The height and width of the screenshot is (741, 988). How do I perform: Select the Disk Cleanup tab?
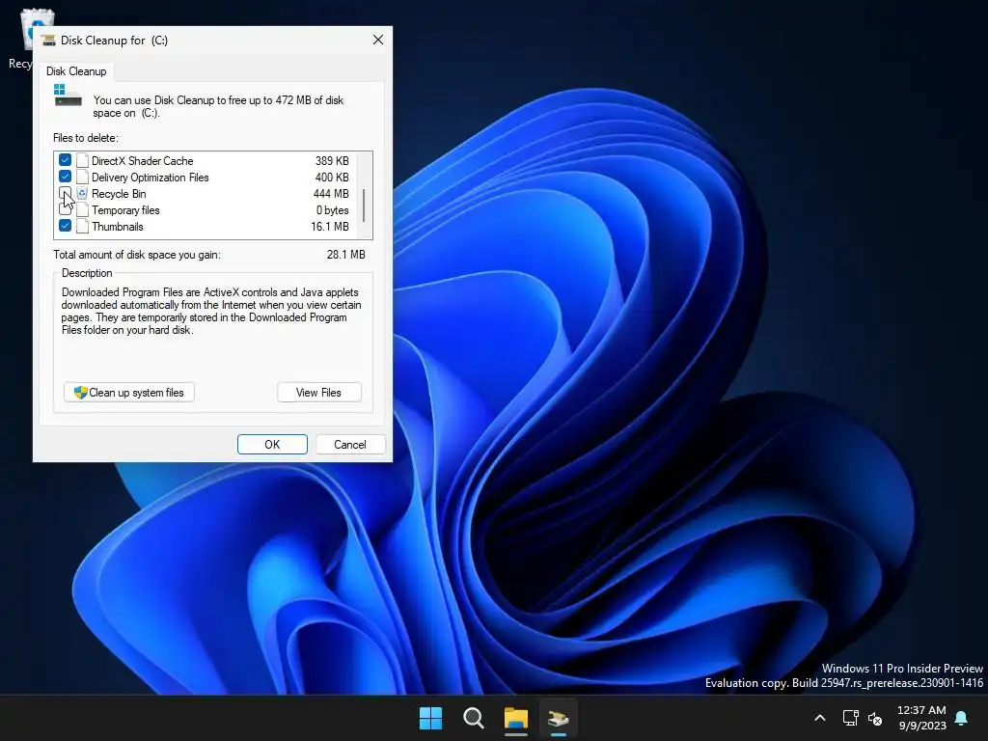(76, 71)
